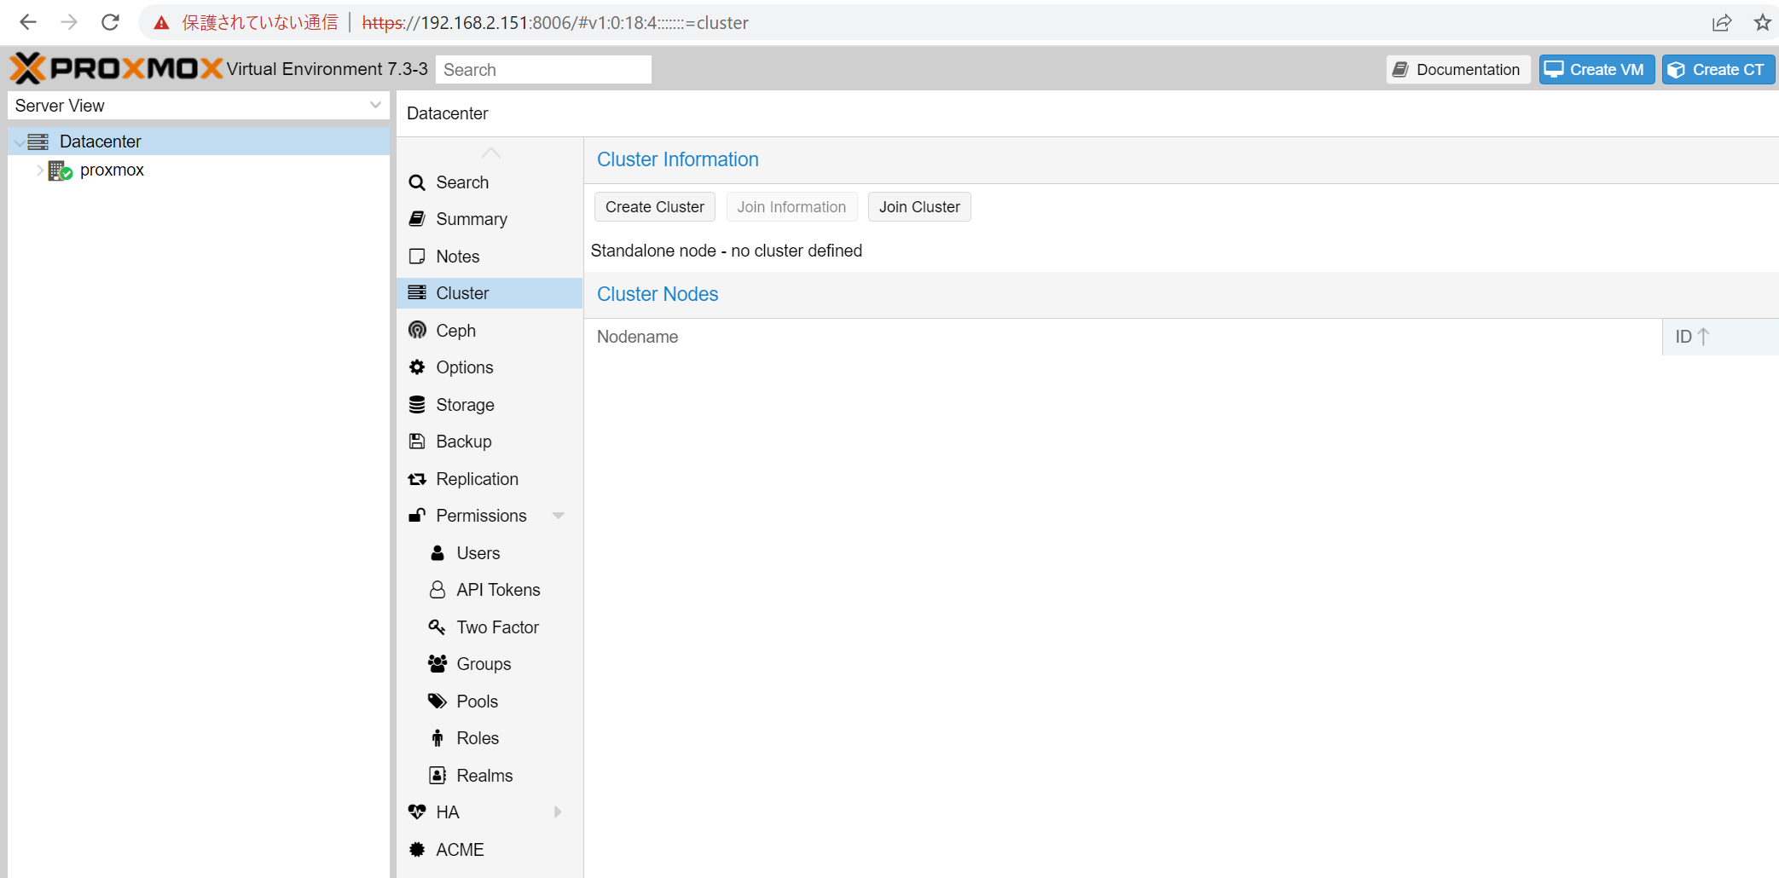Click the Two Factor key icon
Image resolution: width=1779 pixels, height=878 pixels.
437,627
